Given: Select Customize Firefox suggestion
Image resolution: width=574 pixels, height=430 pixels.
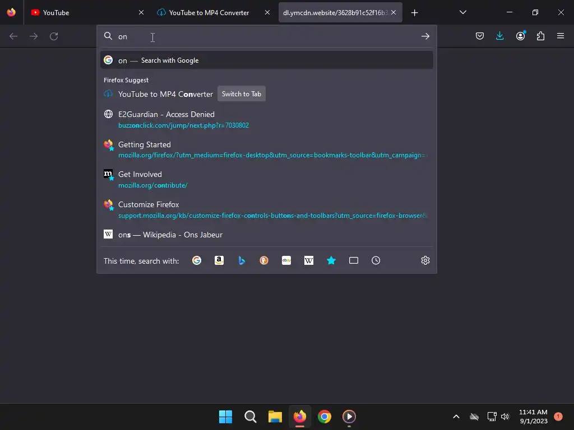Looking at the screenshot, I should coord(266,210).
